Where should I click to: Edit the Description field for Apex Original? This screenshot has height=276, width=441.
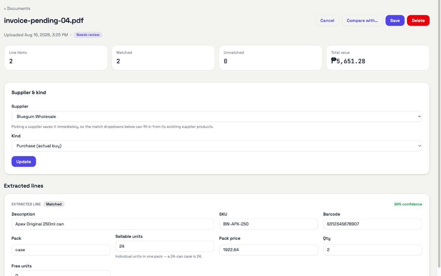tap(113, 224)
